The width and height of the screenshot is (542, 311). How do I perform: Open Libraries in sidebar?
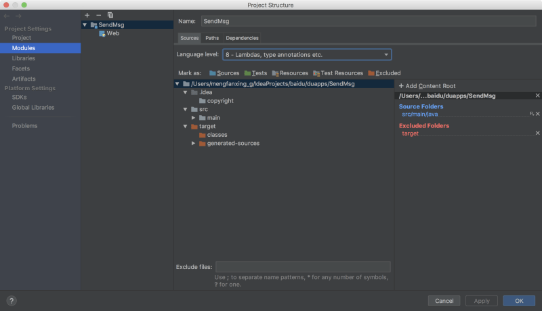click(24, 58)
